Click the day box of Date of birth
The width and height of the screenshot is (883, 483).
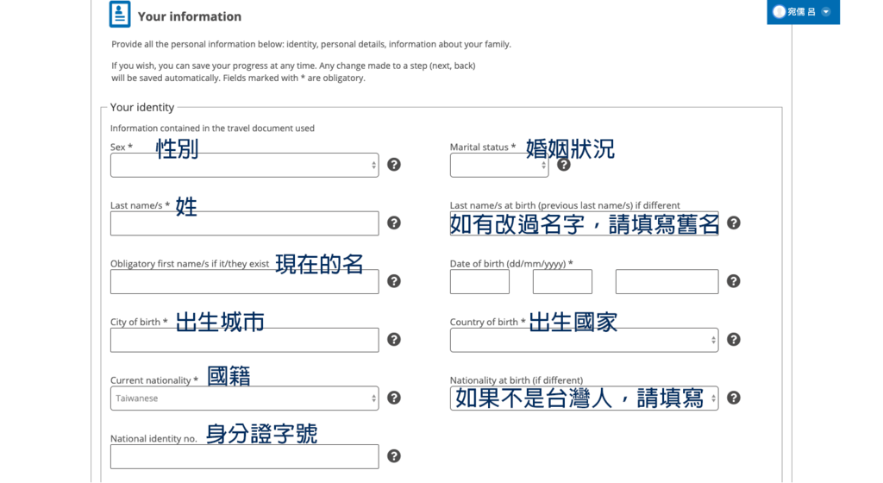[x=479, y=281]
